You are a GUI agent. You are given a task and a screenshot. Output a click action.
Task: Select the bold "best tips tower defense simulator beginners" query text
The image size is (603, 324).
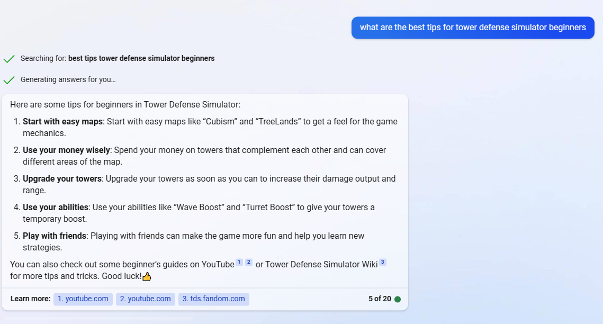141,58
